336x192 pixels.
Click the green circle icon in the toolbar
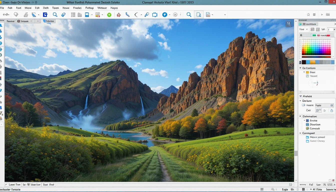click(x=109, y=15)
